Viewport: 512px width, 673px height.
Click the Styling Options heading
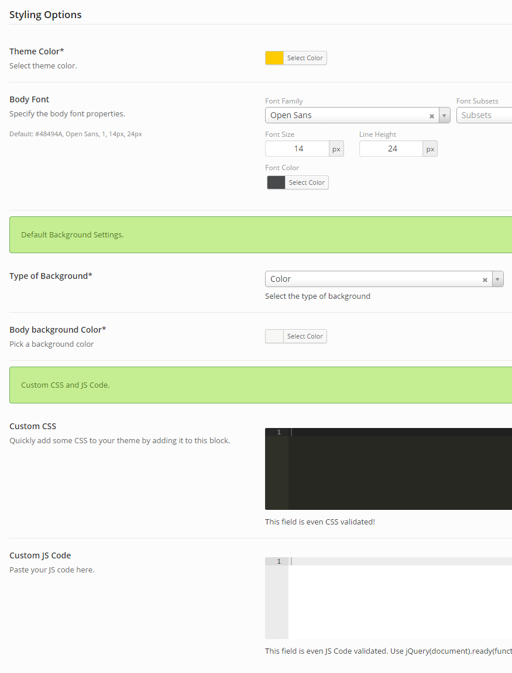pyautogui.click(x=46, y=15)
